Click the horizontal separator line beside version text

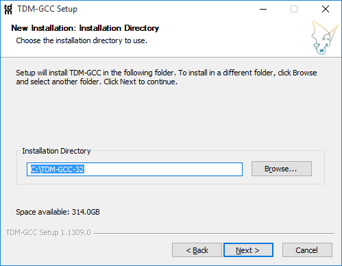coord(214,233)
